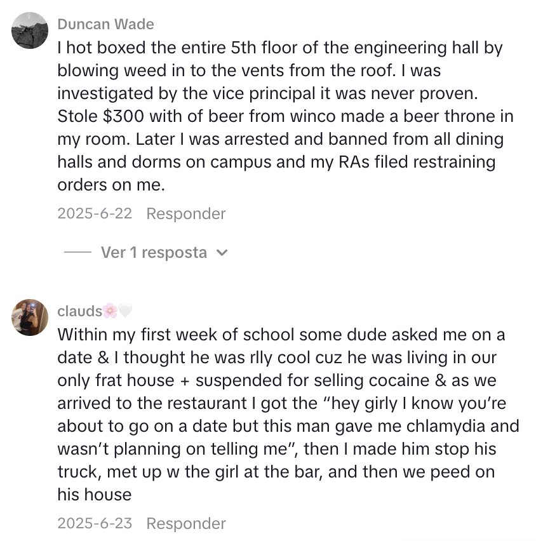Click the white heart emoji after clauds
Screen dimensions: 536x541
125,311
